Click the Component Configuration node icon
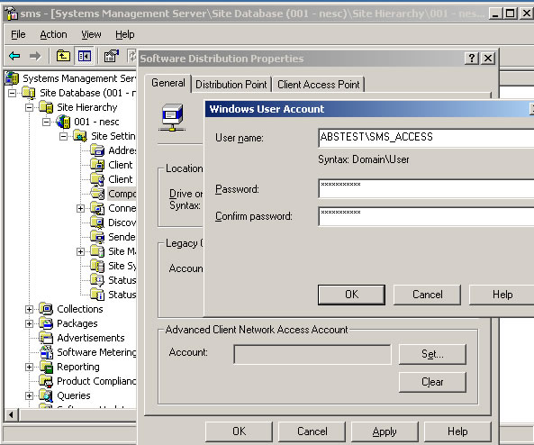The height and width of the screenshot is (445, 534). (x=97, y=194)
